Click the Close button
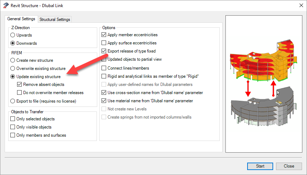The image size is (307, 175). click(x=289, y=166)
